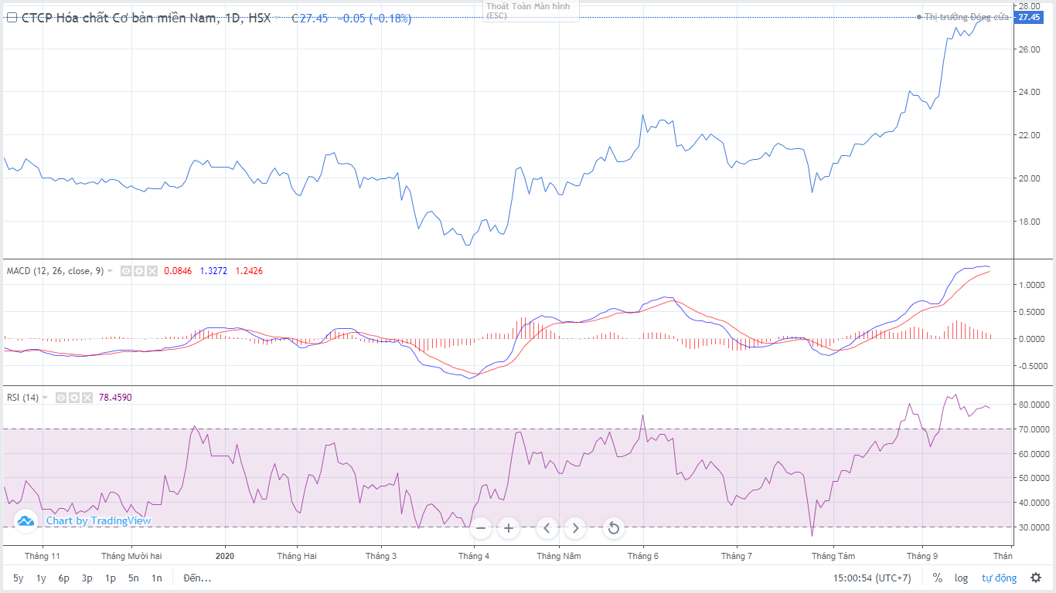Zoom out the chart with minus button

coord(480,528)
